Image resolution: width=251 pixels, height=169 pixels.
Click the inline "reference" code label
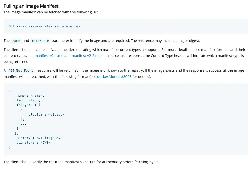[41, 41]
